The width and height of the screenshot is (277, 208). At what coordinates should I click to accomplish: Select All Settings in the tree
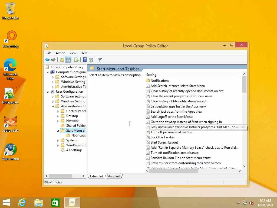click(74, 150)
